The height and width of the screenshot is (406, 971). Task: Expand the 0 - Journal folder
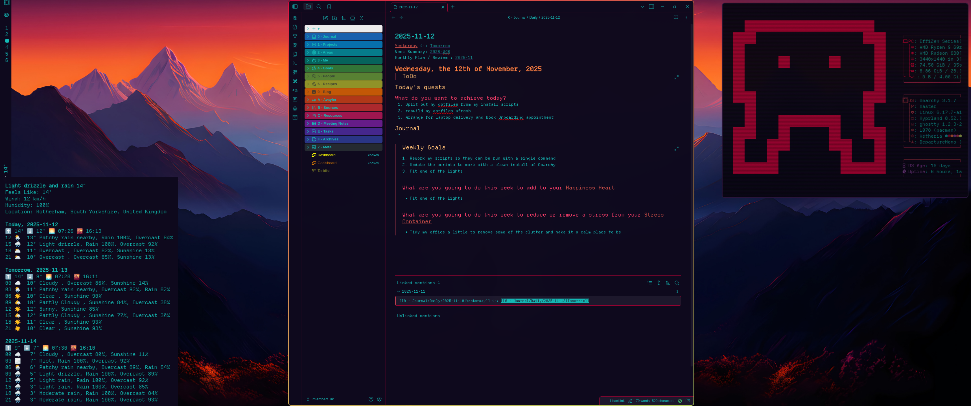(x=308, y=37)
